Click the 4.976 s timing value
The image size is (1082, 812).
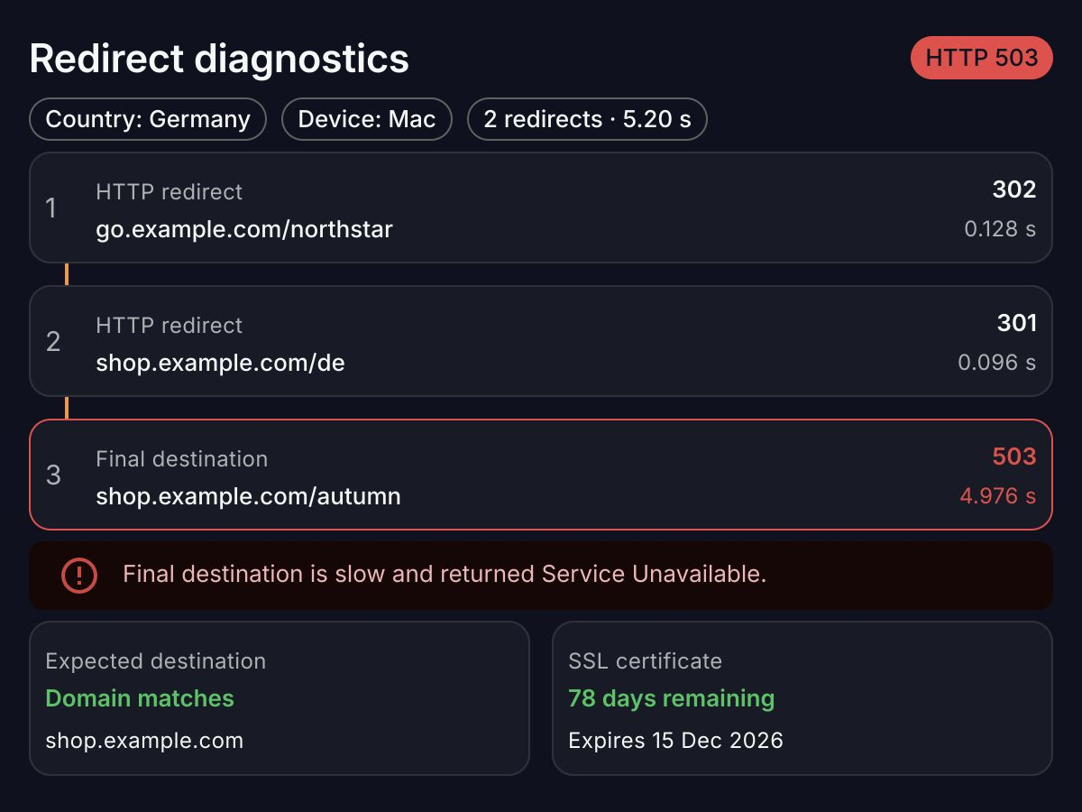997,496
